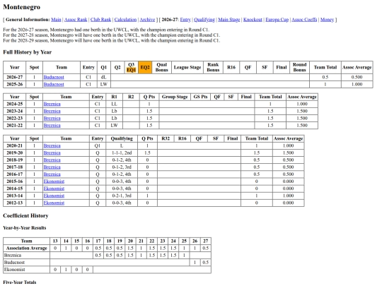The width and height of the screenshot is (382, 286).
Task: Open Ekonomist team link for 2012-13
Action: (54, 203)
